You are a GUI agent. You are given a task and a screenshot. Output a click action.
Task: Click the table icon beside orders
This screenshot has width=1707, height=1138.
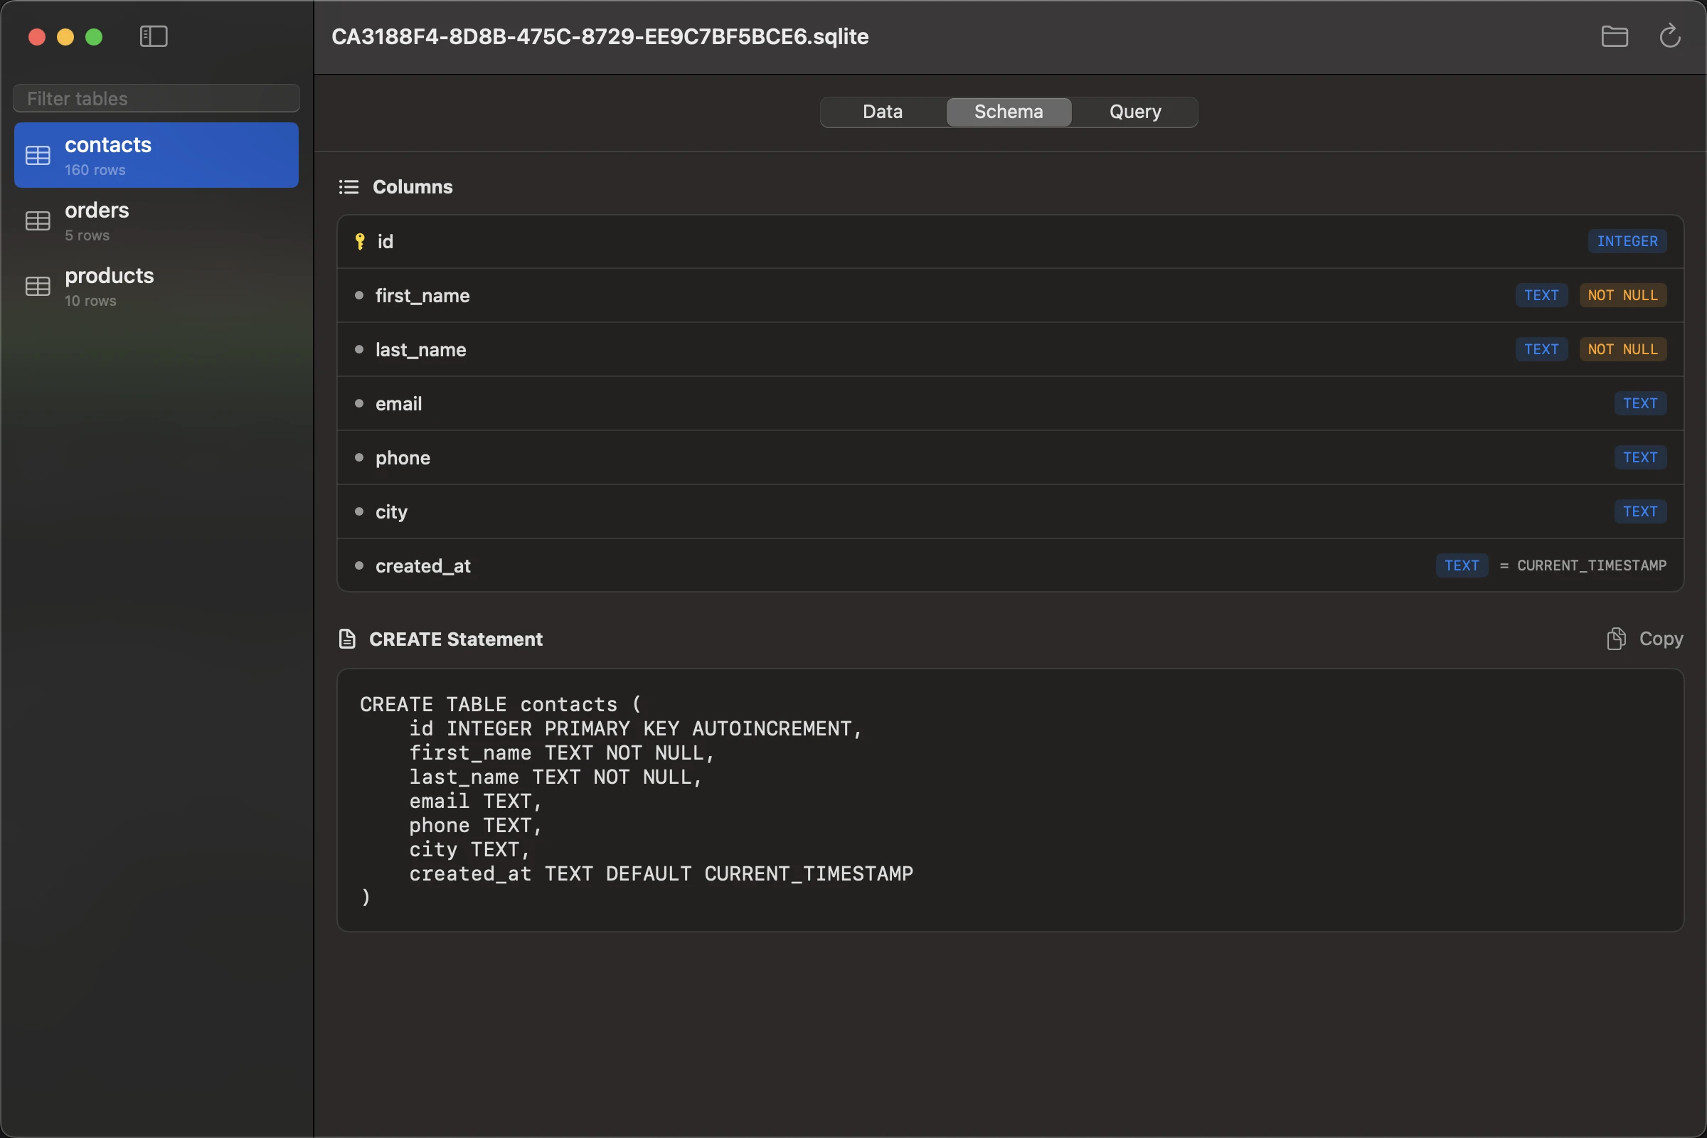point(38,220)
